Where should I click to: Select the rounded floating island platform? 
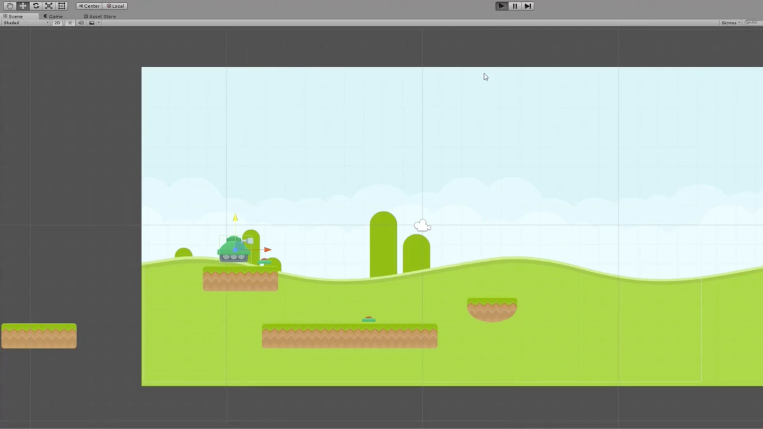click(x=492, y=310)
